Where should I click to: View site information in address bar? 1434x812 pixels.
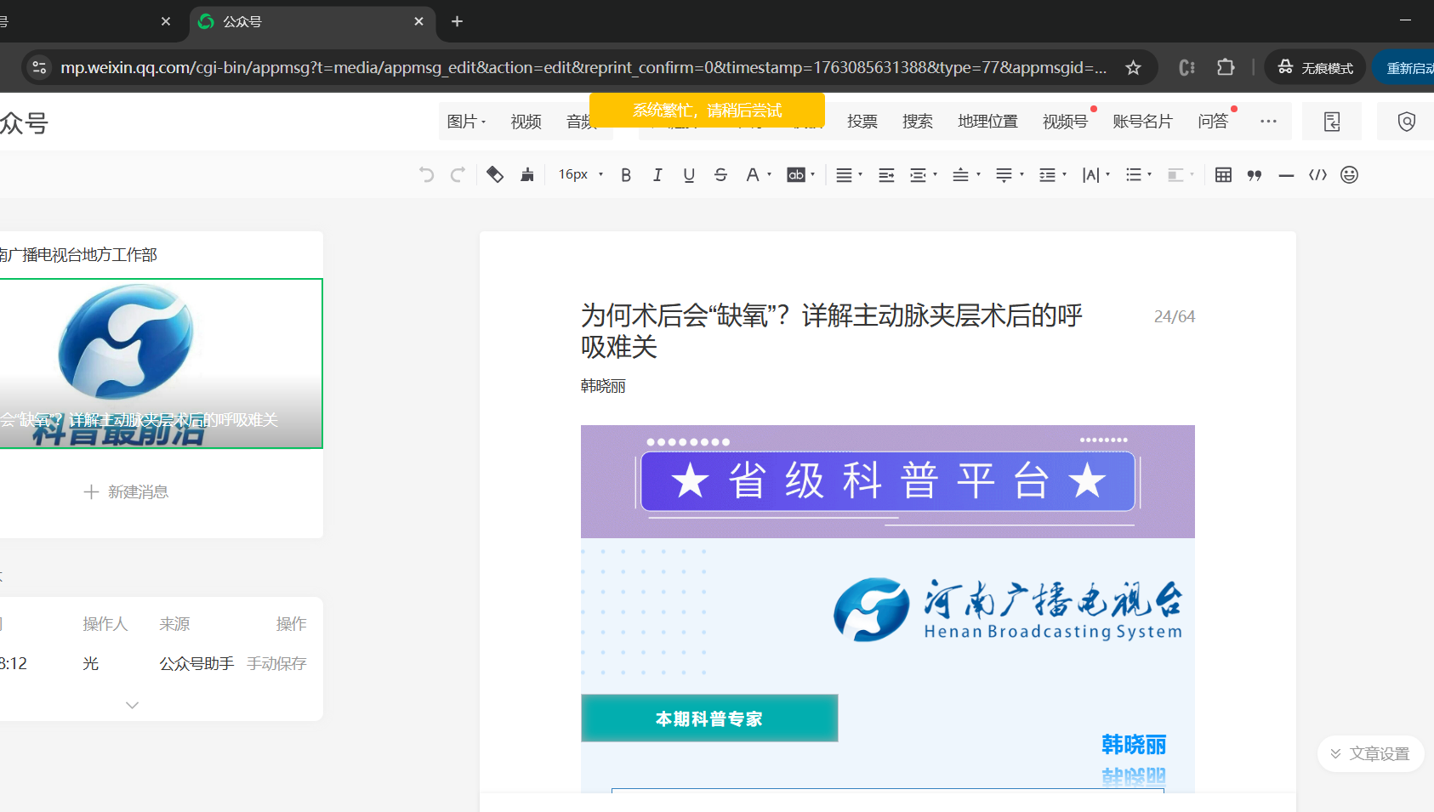click(39, 68)
